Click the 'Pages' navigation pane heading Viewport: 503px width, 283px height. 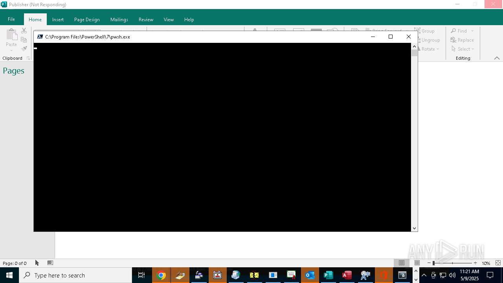(x=14, y=71)
